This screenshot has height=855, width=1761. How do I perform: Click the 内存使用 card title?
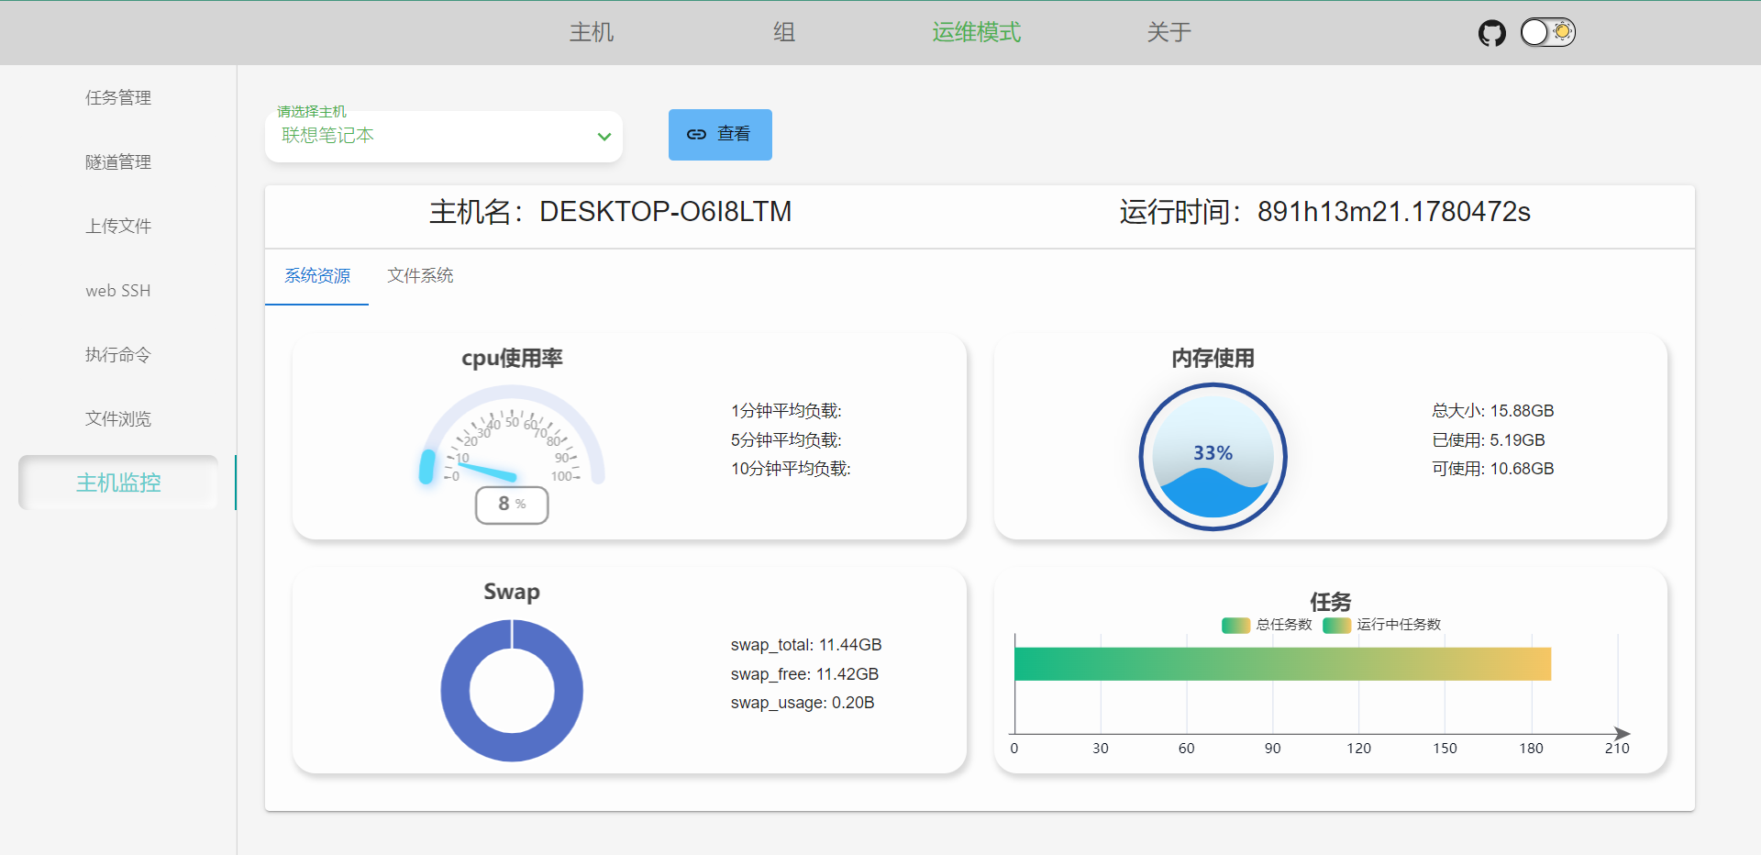1213,359
